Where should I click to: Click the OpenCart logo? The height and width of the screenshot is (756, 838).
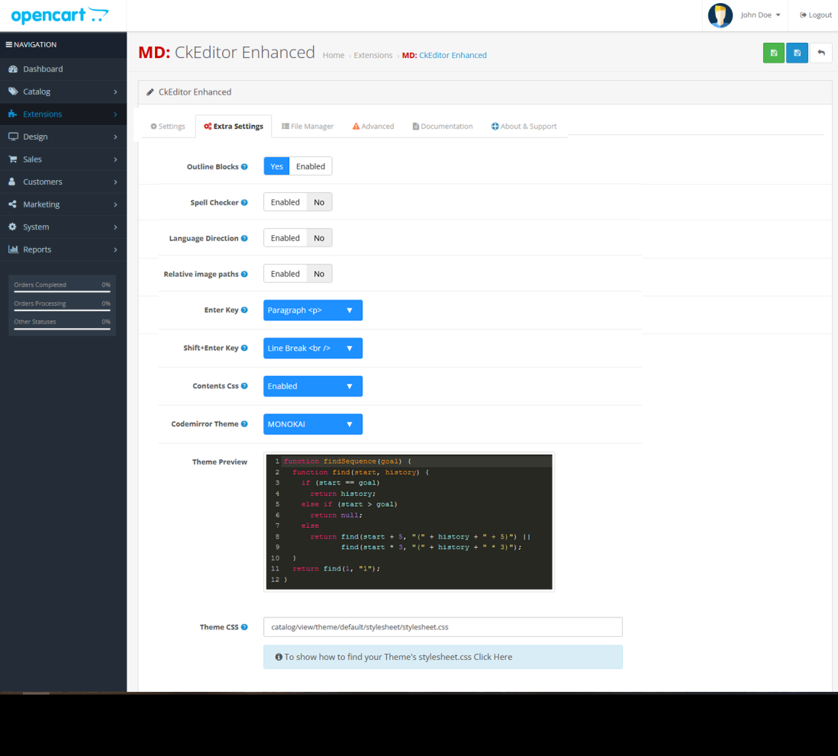click(60, 15)
